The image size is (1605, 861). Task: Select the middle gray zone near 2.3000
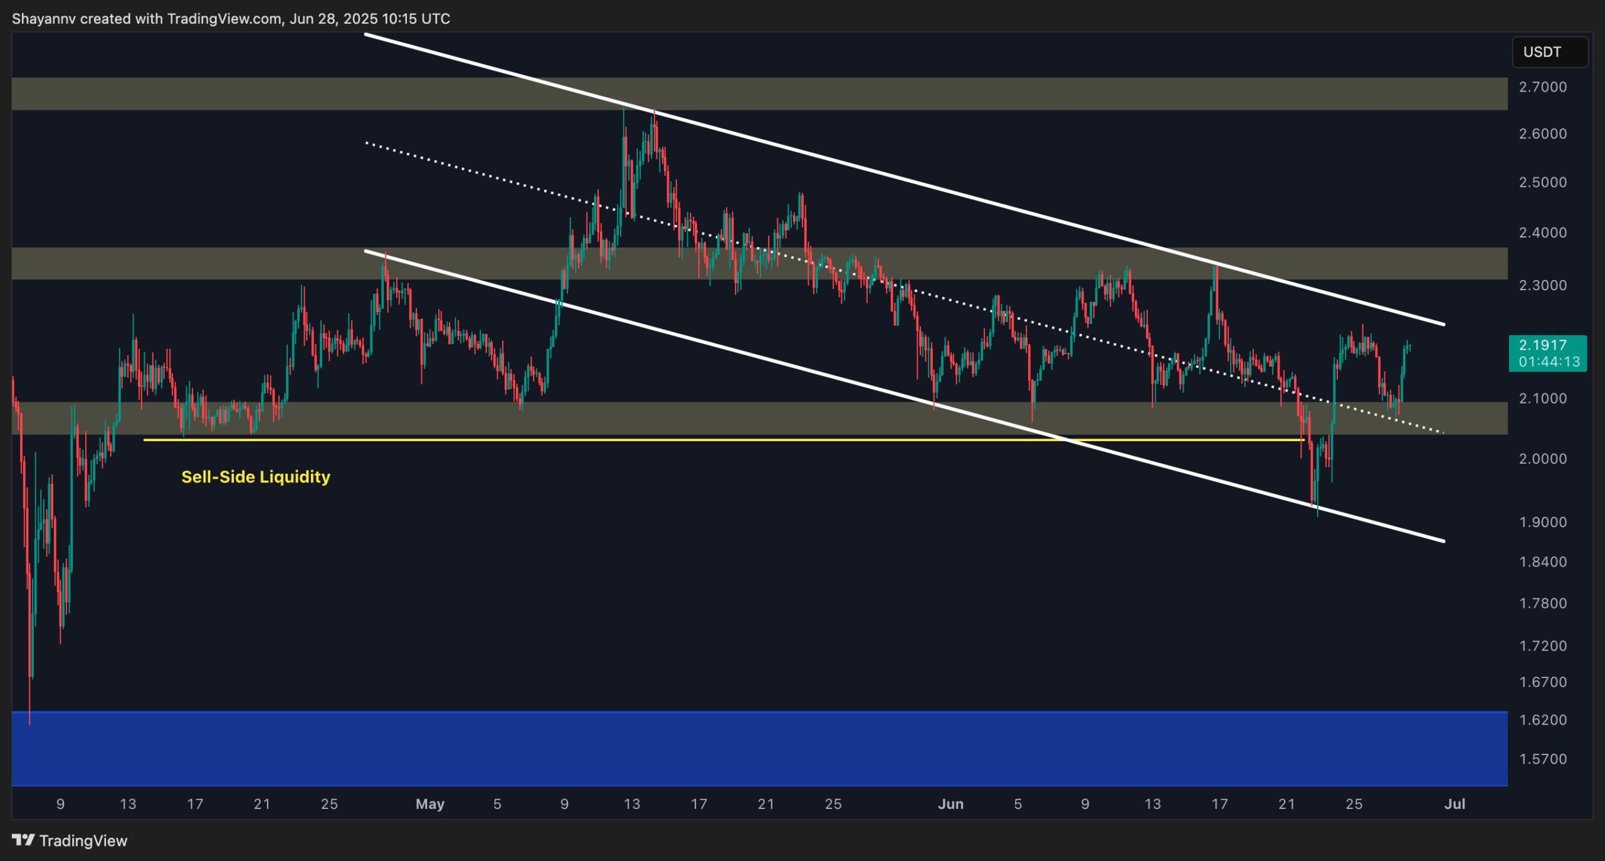[188, 263]
